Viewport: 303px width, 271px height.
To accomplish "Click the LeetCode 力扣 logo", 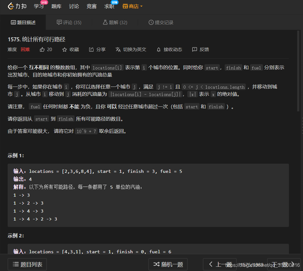I will click(x=17, y=6).
